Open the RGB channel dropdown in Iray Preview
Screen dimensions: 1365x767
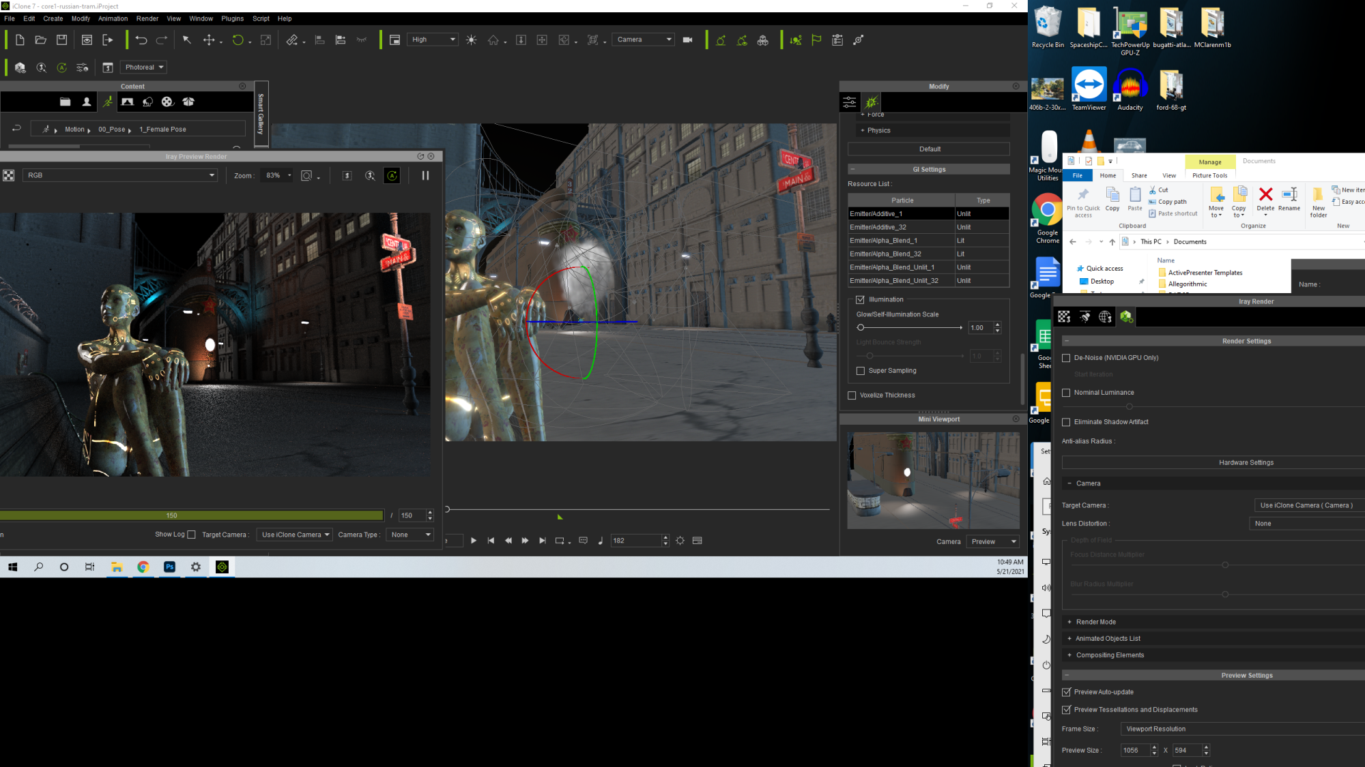pyautogui.click(x=120, y=175)
